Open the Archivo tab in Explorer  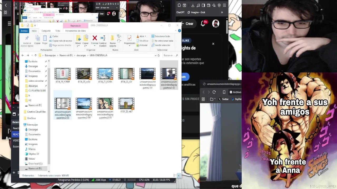coord(24,31)
